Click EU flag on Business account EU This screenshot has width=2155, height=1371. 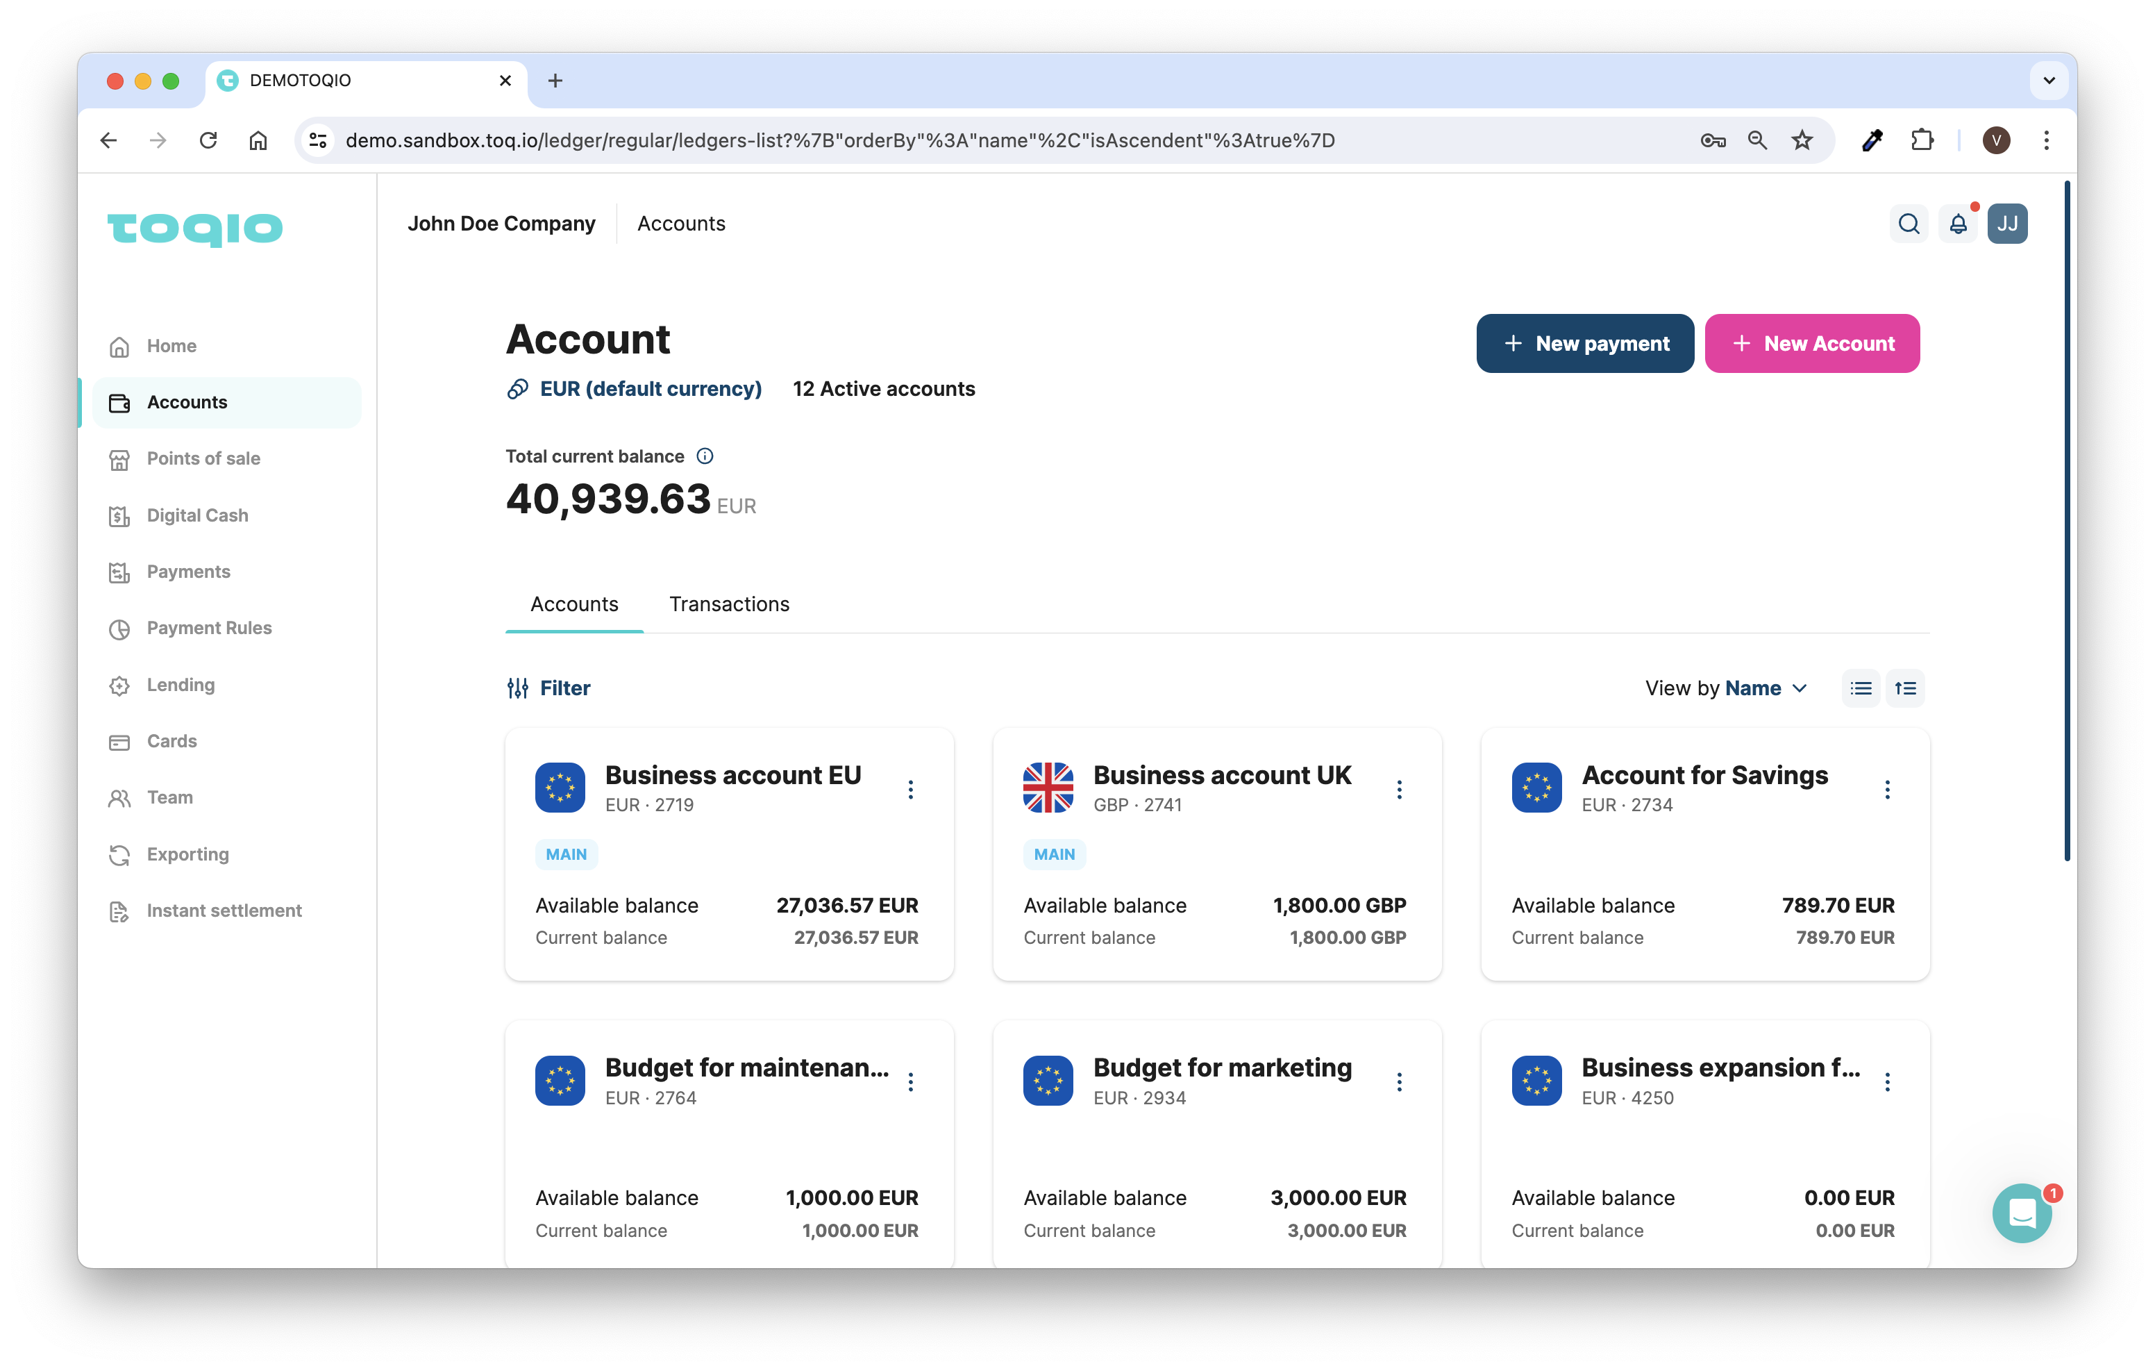tap(560, 787)
